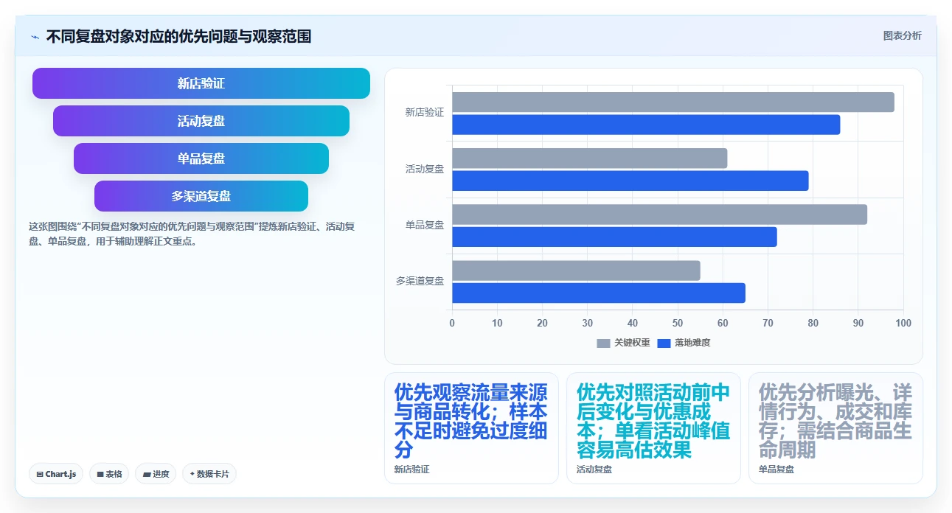The image size is (952, 513).
Task: Click the 关键权重 legend label text
Action: (632, 343)
